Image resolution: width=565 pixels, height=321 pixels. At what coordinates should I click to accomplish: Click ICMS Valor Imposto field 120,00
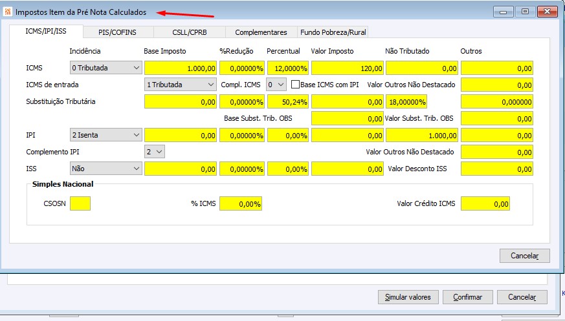click(x=348, y=68)
